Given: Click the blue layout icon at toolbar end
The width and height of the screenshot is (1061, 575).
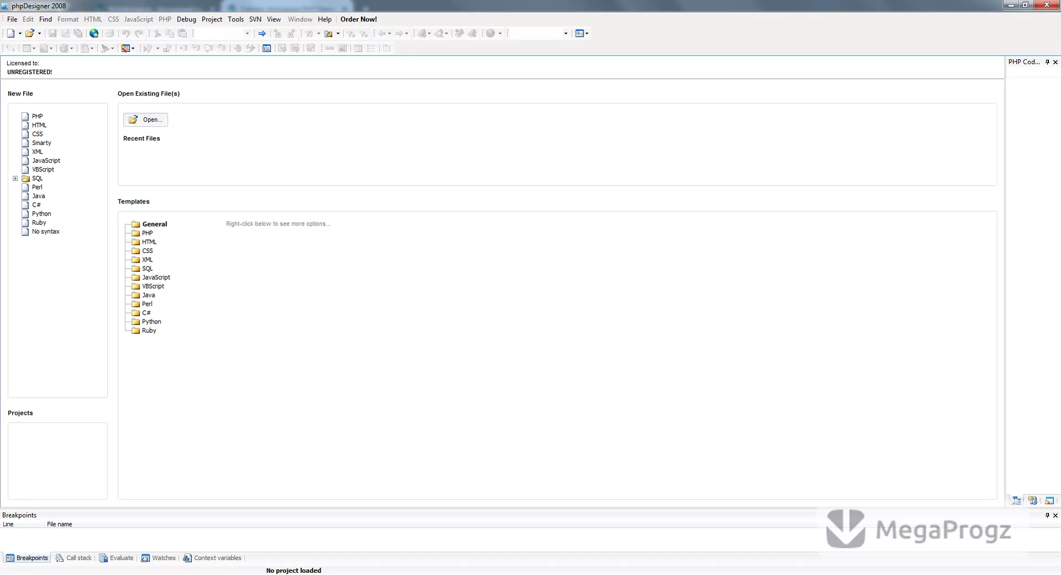Looking at the screenshot, I should [x=579, y=33].
